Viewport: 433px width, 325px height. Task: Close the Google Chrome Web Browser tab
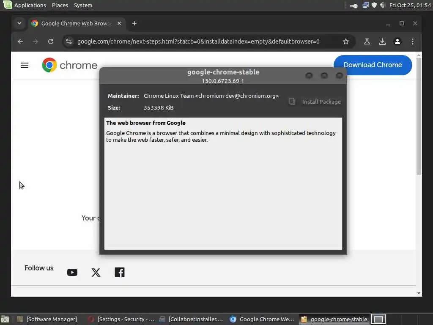coord(119,23)
